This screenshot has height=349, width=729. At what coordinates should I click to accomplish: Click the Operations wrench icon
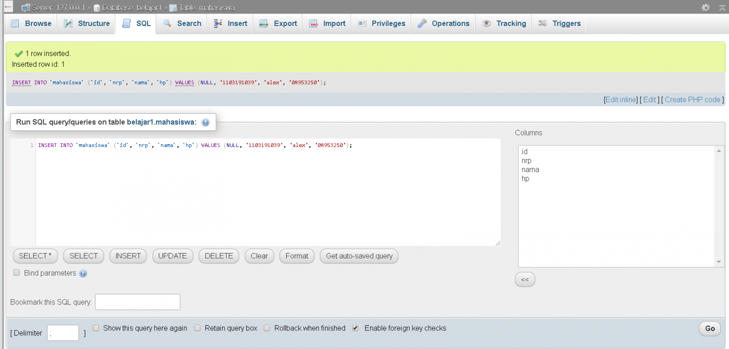422,24
